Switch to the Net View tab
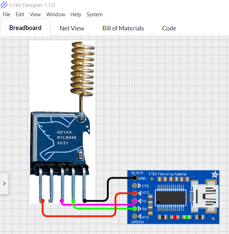Viewport: 229px width, 234px height. (x=72, y=28)
